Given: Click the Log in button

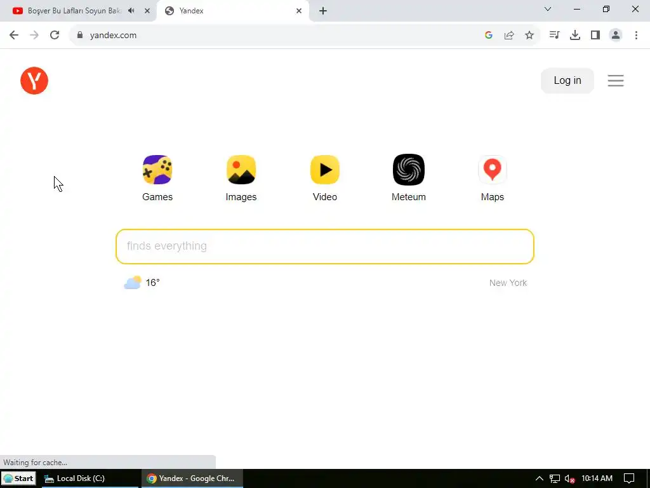Looking at the screenshot, I should tap(567, 81).
